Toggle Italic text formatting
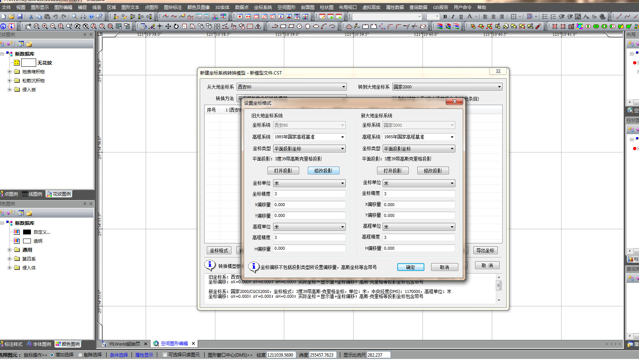The image size is (639, 363). (x=453, y=16)
